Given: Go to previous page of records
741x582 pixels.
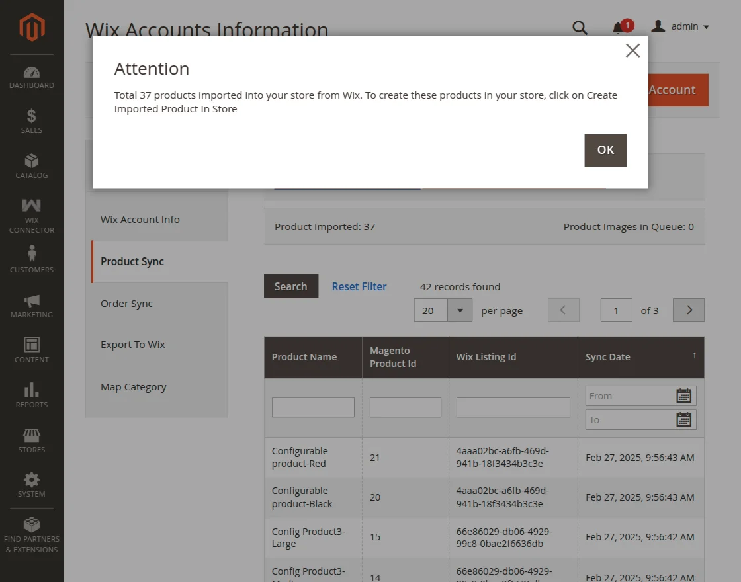Looking at the screenshot, I should (563, 310).
